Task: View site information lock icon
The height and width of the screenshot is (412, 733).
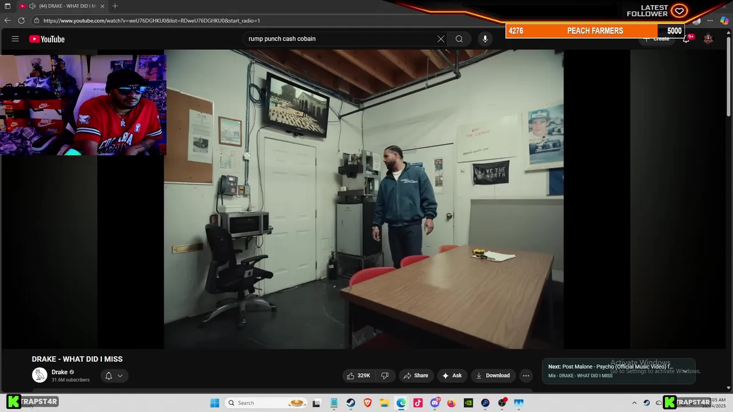Action: pyautogui.click(x=37, y=21)
